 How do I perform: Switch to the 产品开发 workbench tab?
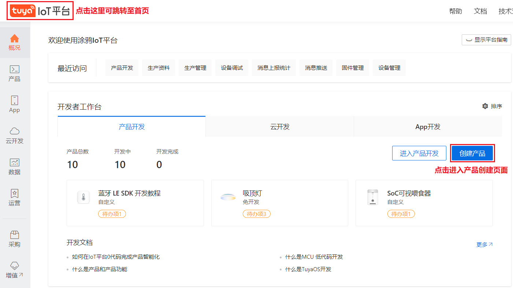132,127
